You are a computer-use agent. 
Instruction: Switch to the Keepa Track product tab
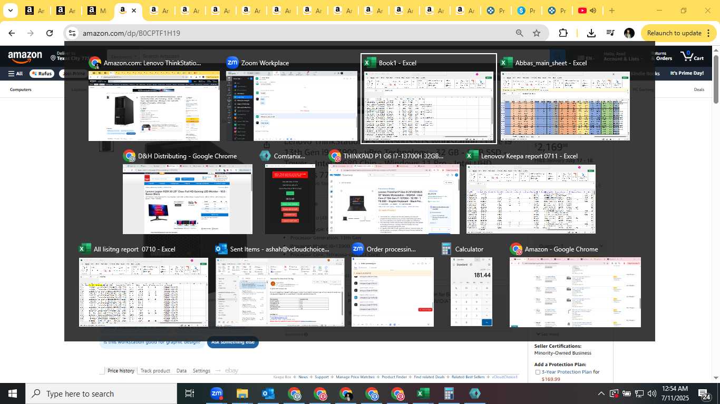tap(155, 371)
